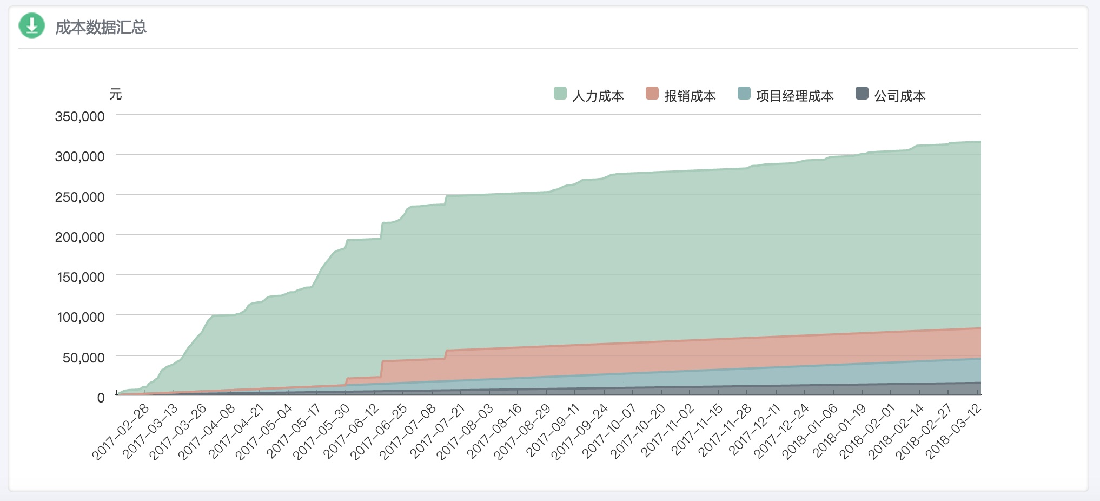Click the 2017-02-28 x-axis date label

[120, 432]
